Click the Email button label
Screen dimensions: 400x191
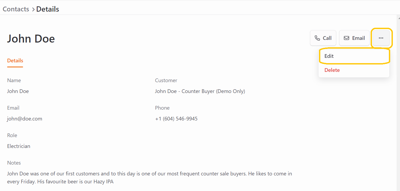(358, 38)
